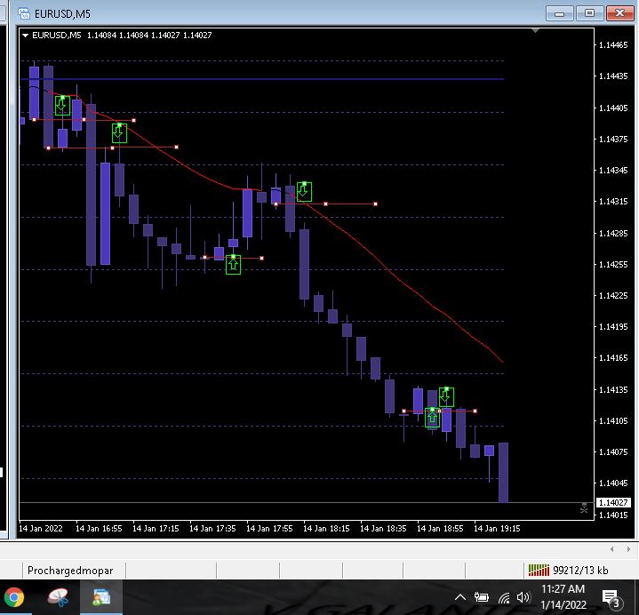Screen dimensions: 639x615
Task: Click the 99212/13 kb traffic text
Action: (x=580, y=571)
